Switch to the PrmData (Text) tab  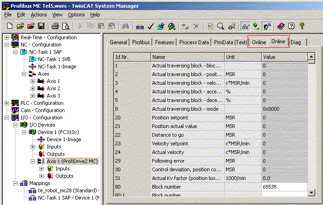pos(230,42)
